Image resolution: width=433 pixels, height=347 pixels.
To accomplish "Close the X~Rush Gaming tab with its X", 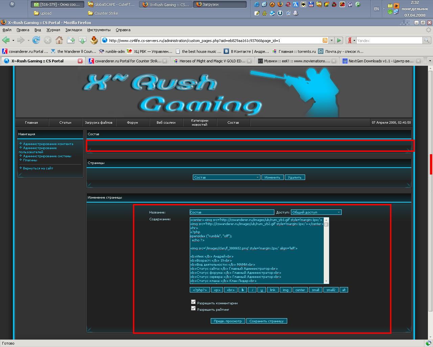I will pos(80,61).
